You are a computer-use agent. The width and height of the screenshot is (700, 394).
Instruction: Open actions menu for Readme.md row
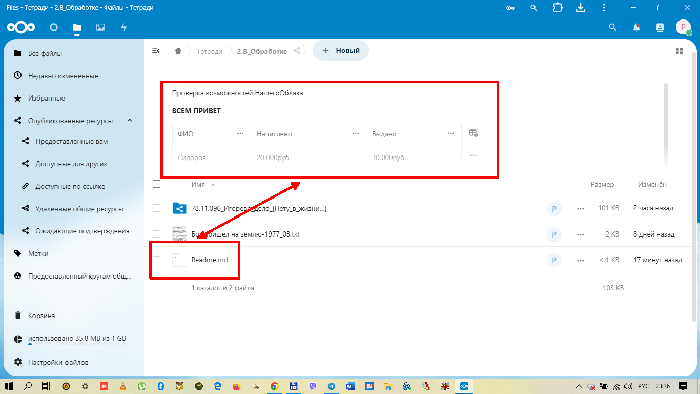580,260
